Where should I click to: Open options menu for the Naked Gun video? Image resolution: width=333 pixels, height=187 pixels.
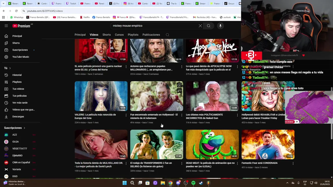tap(237, 115)
